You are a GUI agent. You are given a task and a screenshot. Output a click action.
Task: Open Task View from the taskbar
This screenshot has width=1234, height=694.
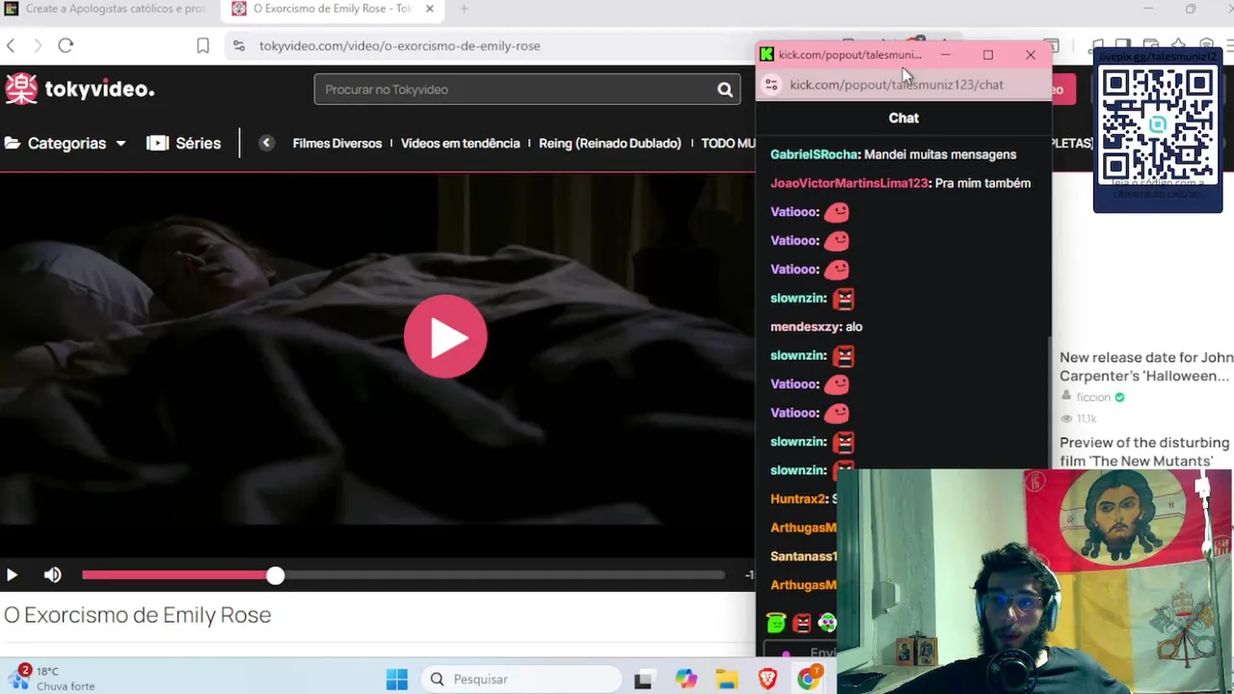click(x=643, y=680)
